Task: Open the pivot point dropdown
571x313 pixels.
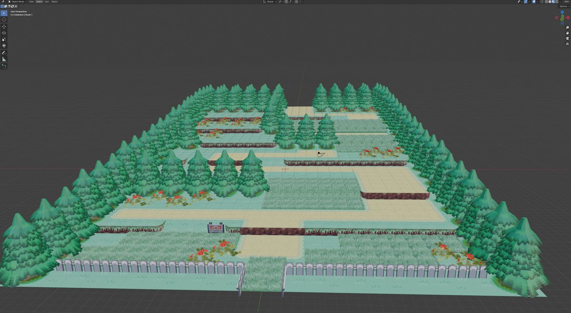Action: coord(281,2)
